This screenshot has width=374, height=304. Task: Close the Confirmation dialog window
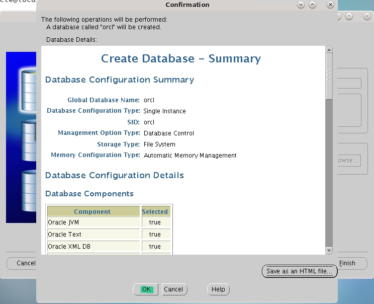330,5
